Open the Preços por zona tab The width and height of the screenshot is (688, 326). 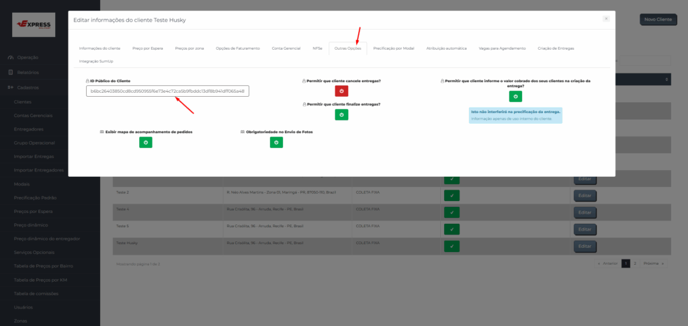(189, 48)
